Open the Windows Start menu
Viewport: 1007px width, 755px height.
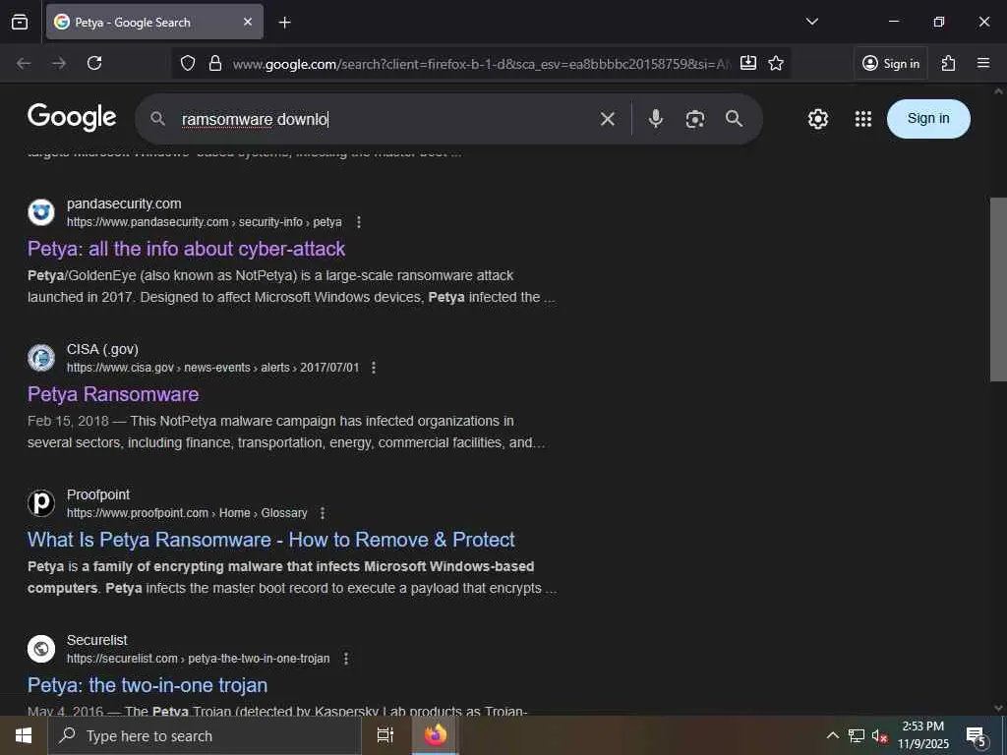point(24,735)
